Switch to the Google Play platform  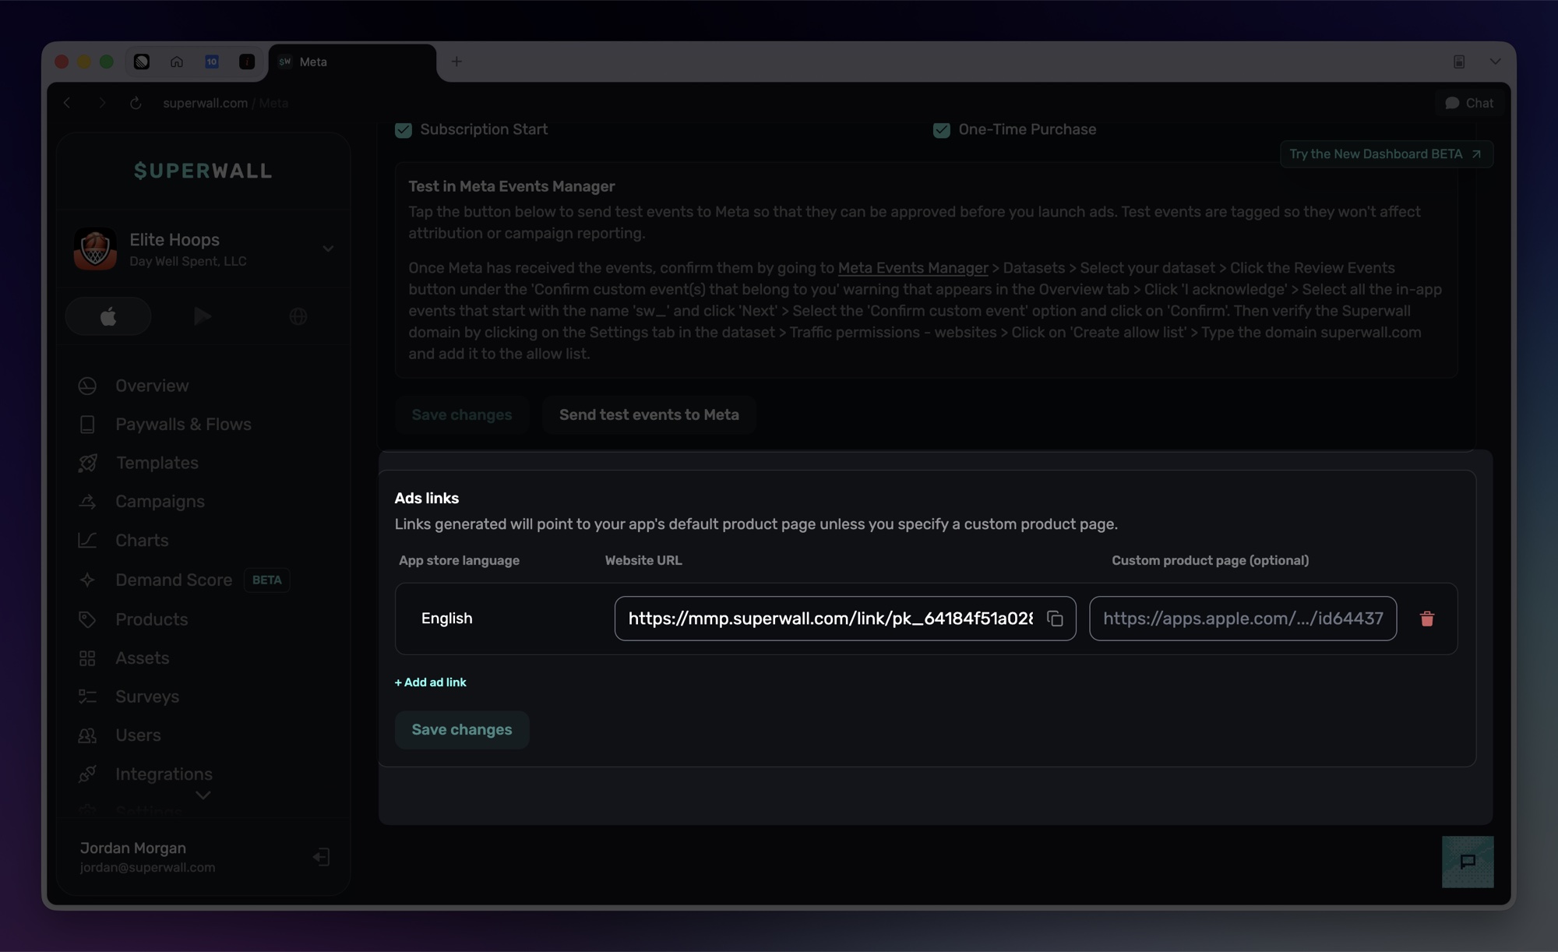203,316
